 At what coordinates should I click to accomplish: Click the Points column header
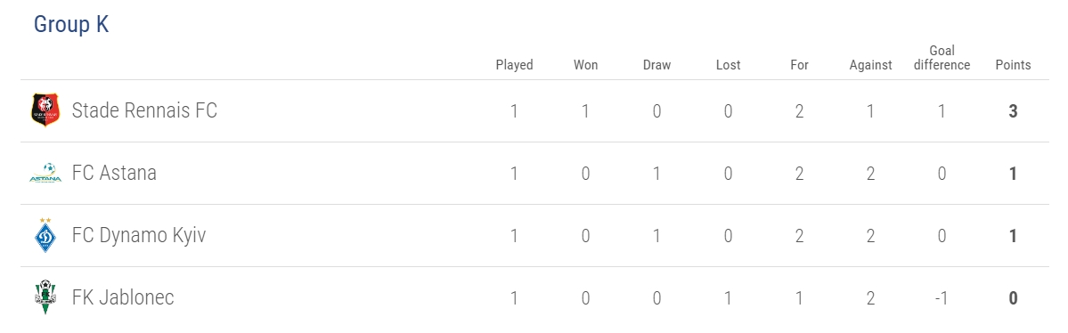1013,65
